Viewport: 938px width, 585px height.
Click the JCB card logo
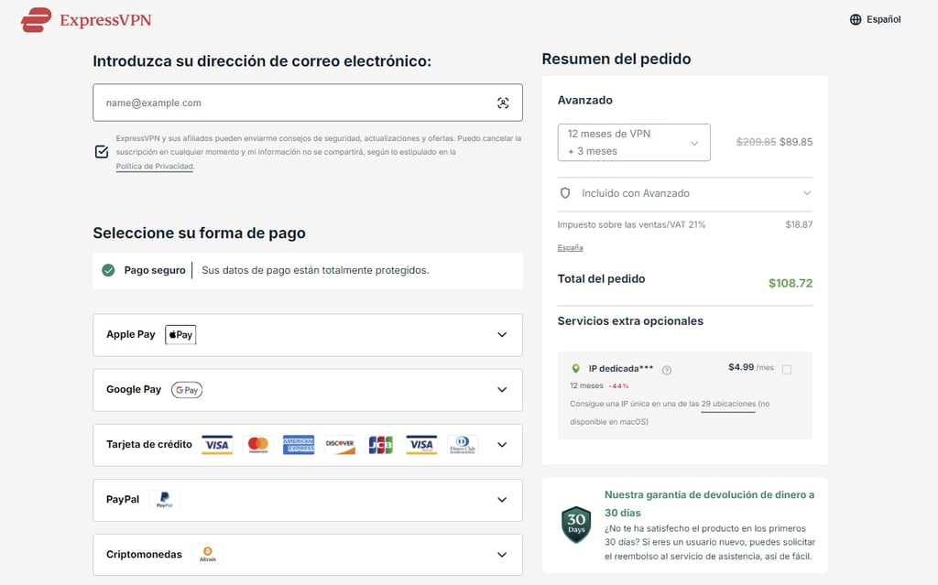click(380, 445)
